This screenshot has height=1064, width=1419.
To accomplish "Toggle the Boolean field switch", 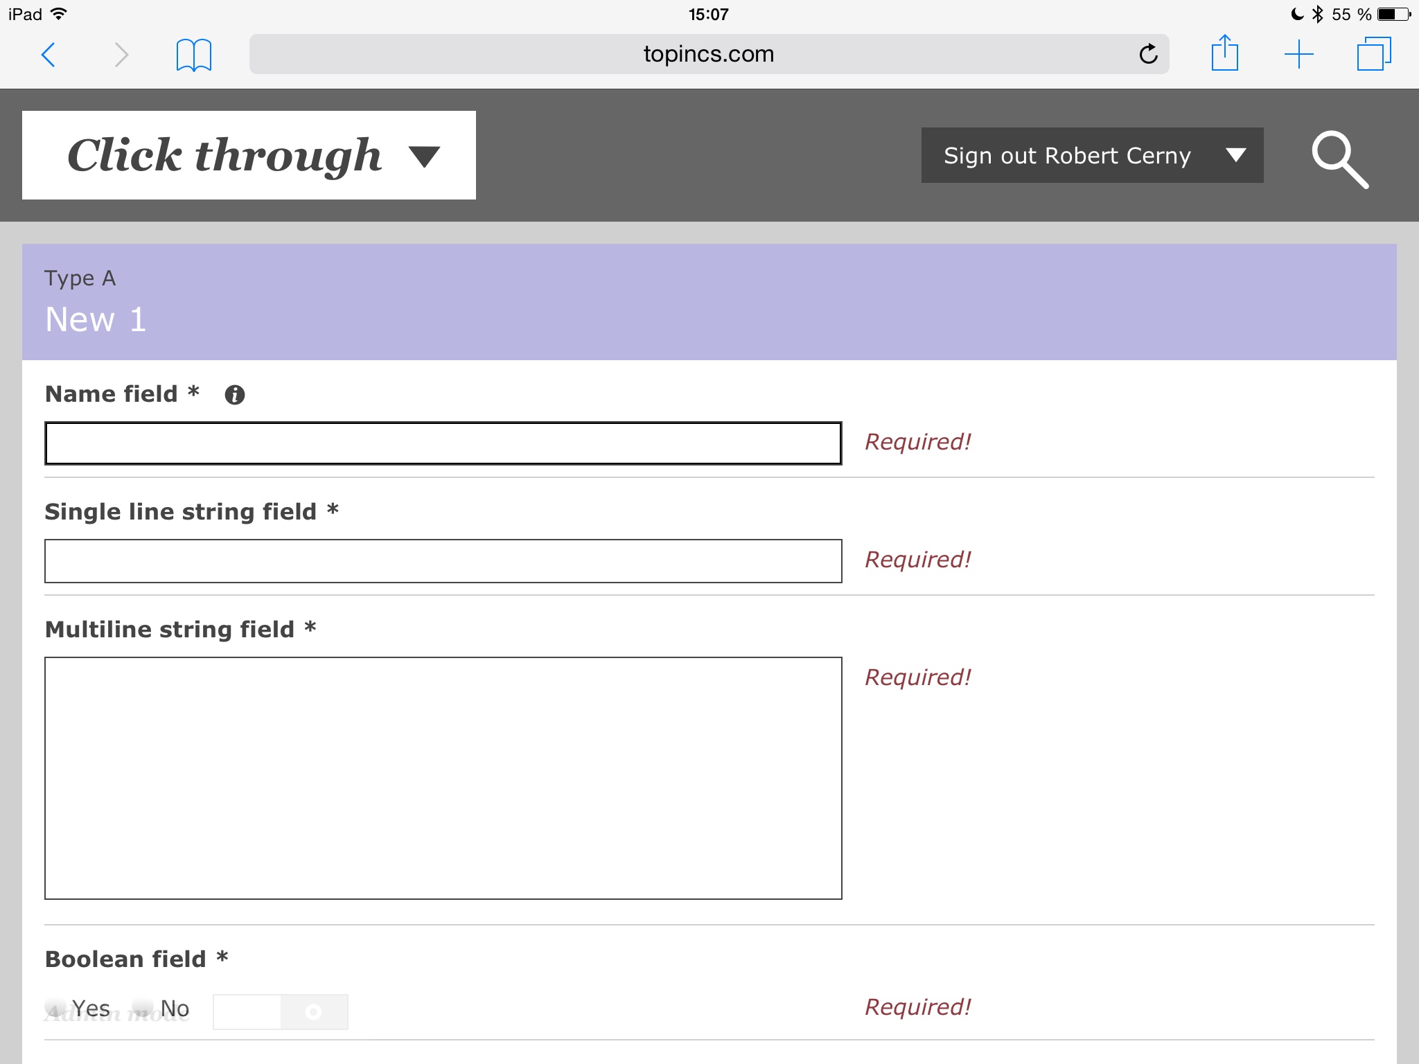I will click(280, 1012).
